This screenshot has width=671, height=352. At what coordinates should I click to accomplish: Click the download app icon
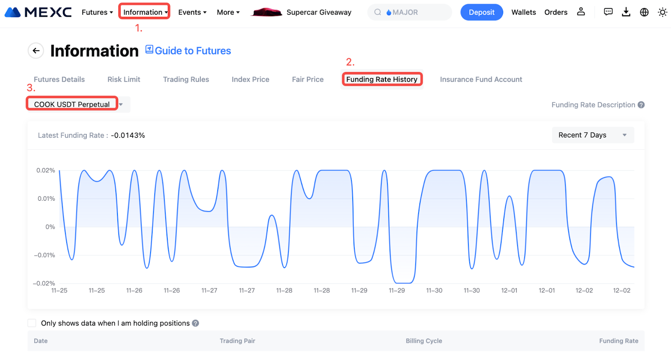pyautogui.click(x=626, y=12)
